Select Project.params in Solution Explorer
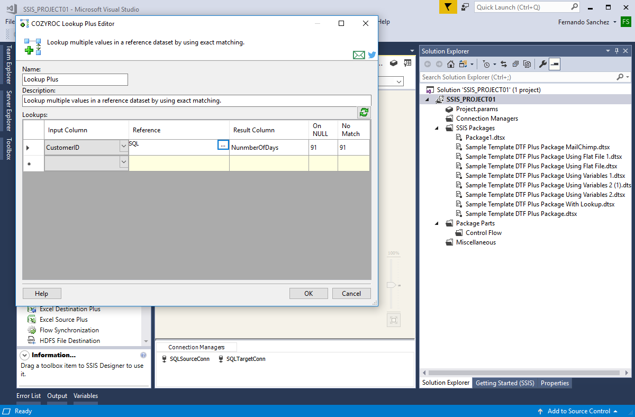Screen dimensions: 635x417 click(x=477, y=109)
